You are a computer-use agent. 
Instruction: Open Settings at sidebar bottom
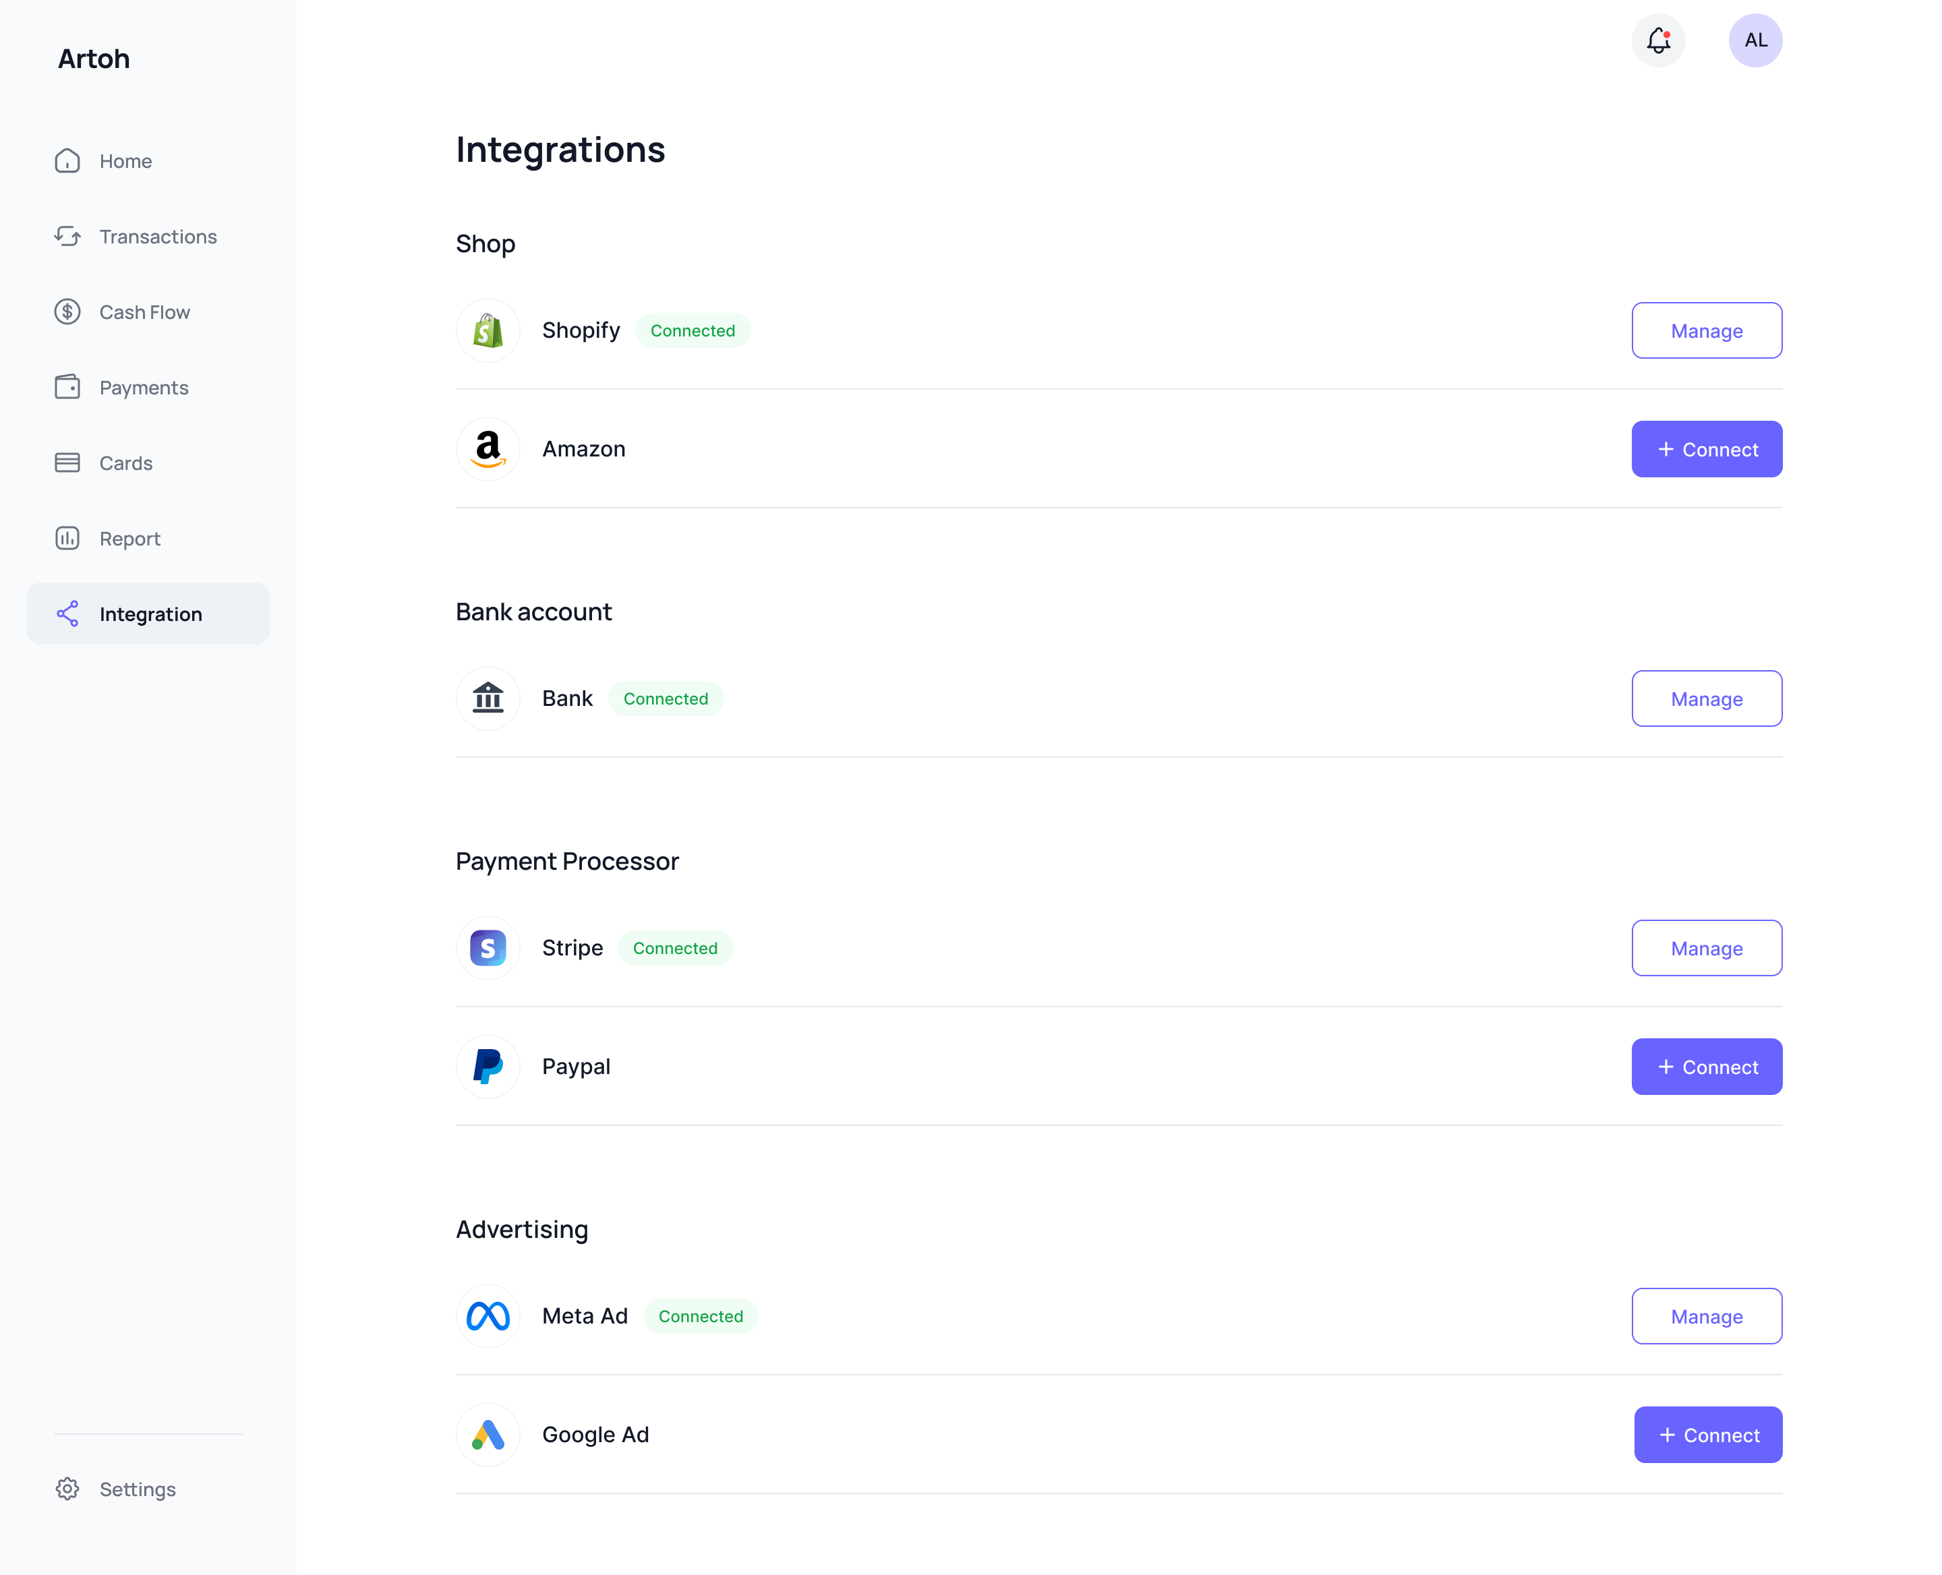coord(137,1489)
